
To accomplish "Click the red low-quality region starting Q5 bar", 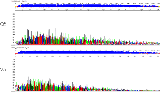I will tap(17, 6).
